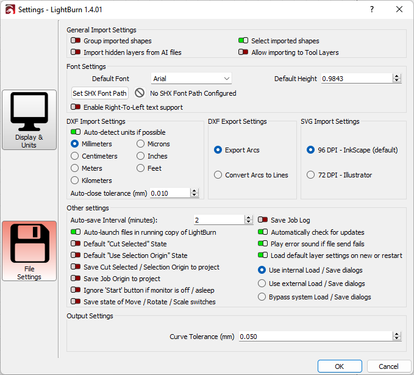Choose Use internal Load / Save dialogs
The height and width of the screenshot is (375, 414).
[262, 270]
